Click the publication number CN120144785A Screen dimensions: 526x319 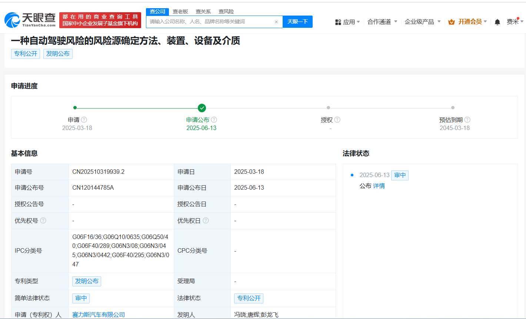(x=93, y=187)
